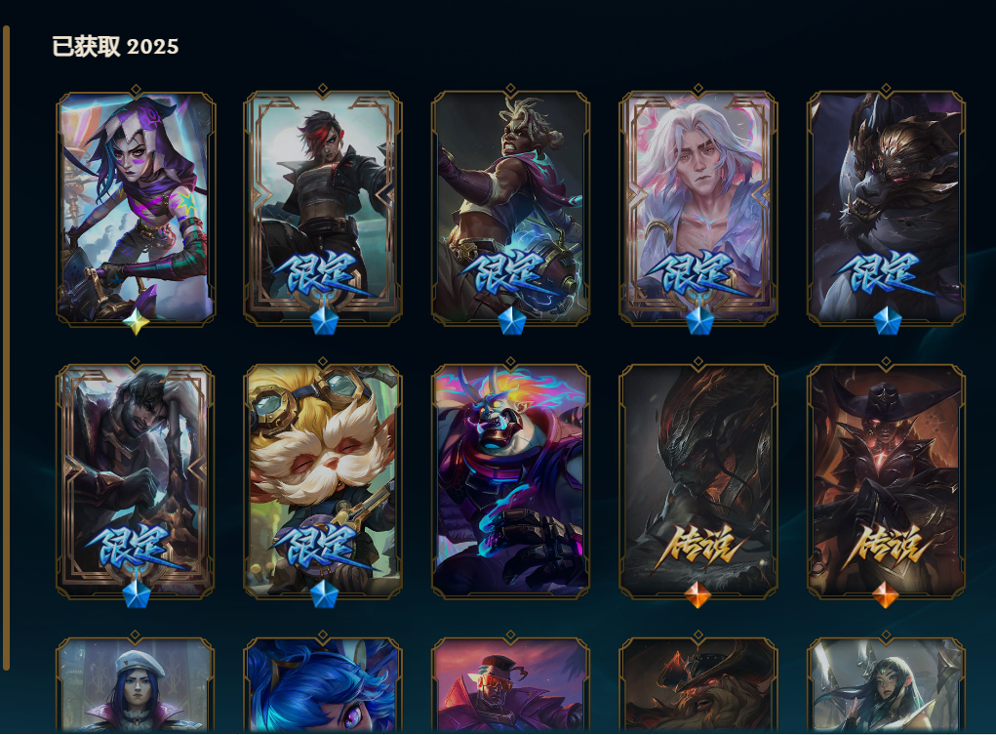
Task: Open the dark-armored legendary skin card
Action: pyautogui.click(x=698, y=481)
